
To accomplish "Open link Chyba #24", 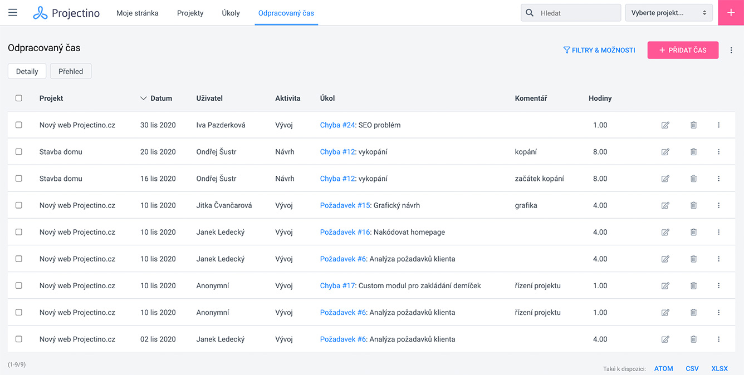I will click(337, 125).
